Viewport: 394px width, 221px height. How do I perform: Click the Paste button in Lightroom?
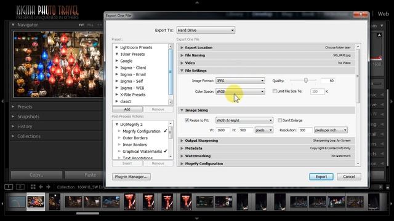click(x=84, y=175)
